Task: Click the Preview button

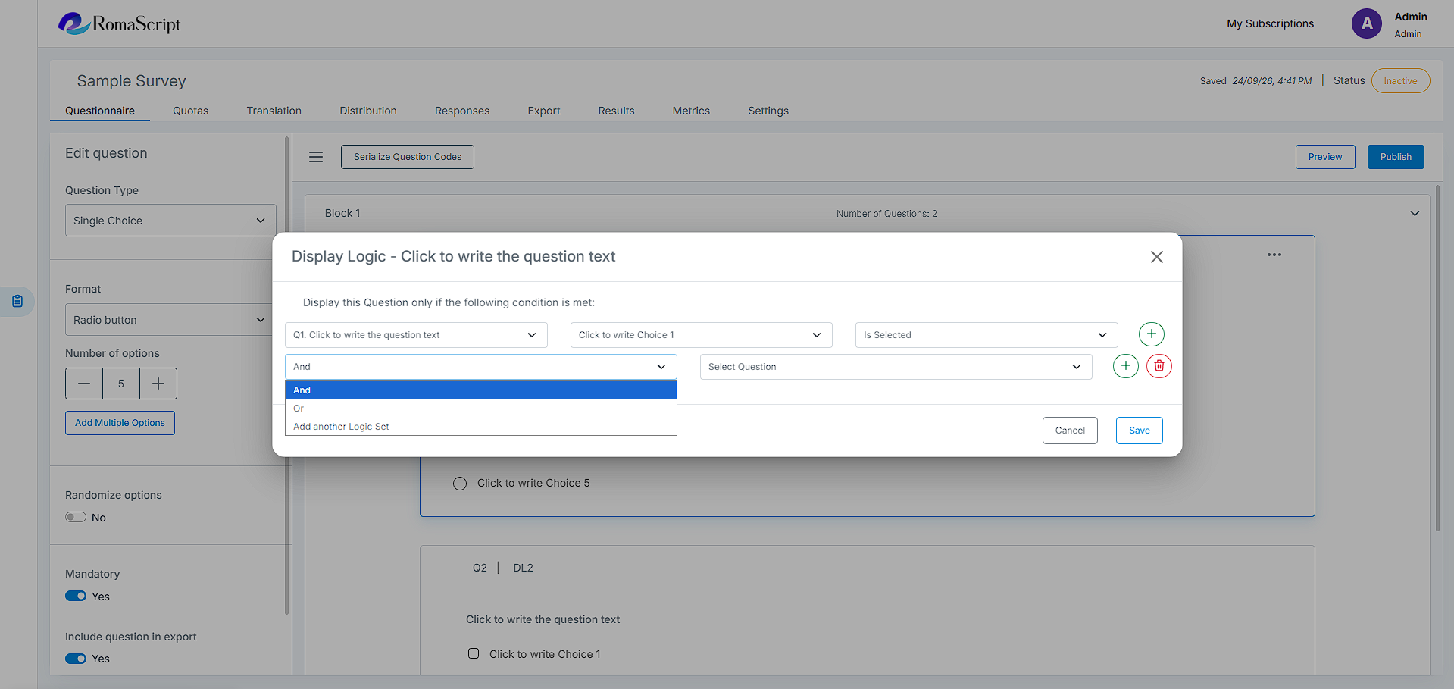Action: 1325,157
